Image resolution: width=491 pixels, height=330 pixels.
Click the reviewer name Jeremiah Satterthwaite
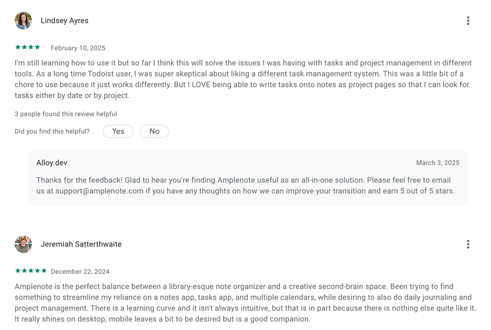81,244
